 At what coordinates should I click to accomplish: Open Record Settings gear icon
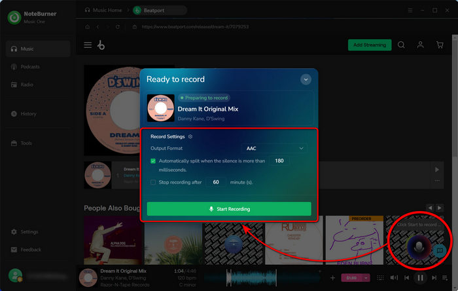[x=190, y=136]
